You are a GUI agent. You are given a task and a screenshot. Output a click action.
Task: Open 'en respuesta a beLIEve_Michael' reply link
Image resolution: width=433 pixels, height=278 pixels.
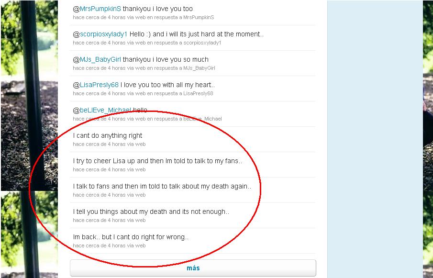click(184, 119)
